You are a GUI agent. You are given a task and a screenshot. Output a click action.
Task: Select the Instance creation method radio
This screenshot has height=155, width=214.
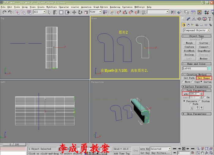[x=201, y=82]
